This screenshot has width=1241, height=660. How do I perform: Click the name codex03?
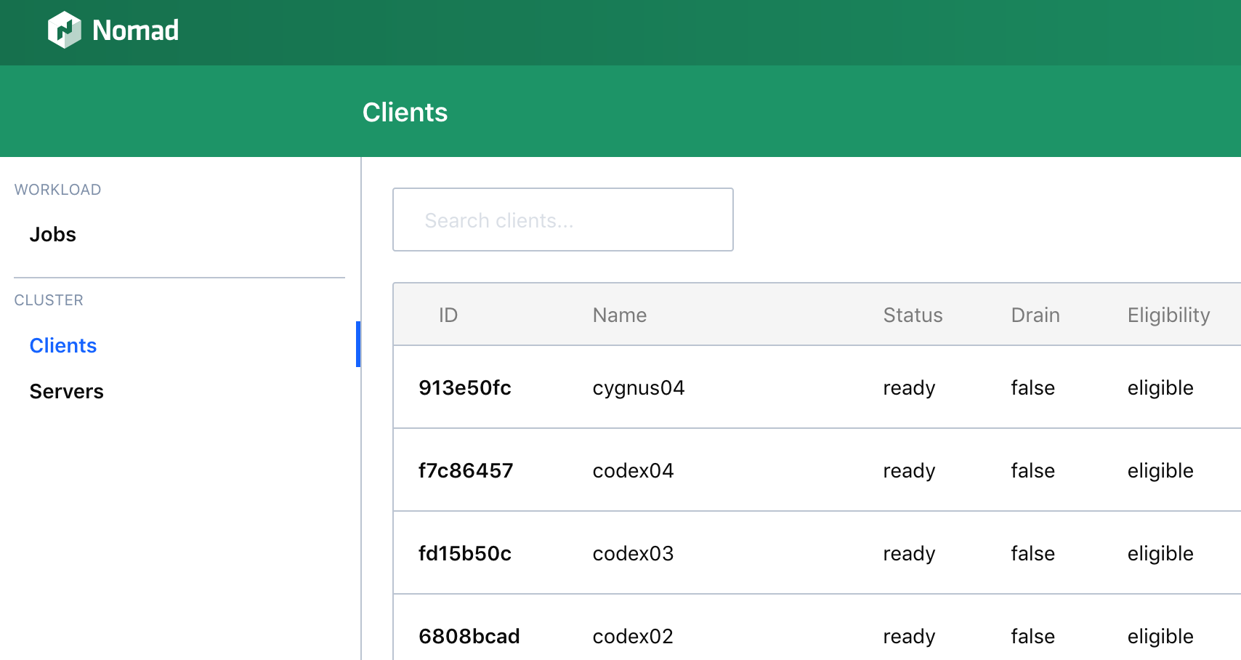coord(634,553)
